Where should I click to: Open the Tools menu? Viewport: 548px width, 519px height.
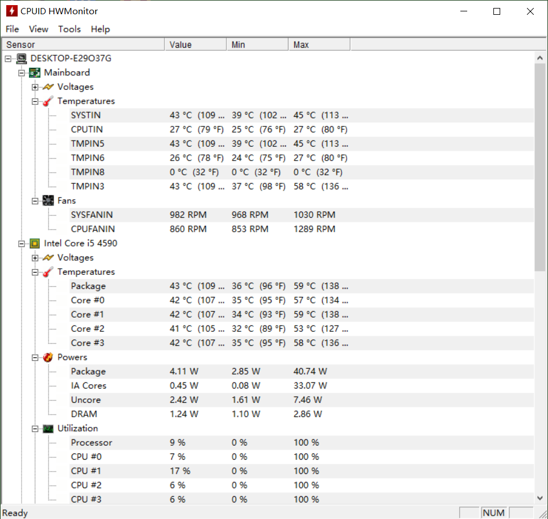[x=69, y=29]
